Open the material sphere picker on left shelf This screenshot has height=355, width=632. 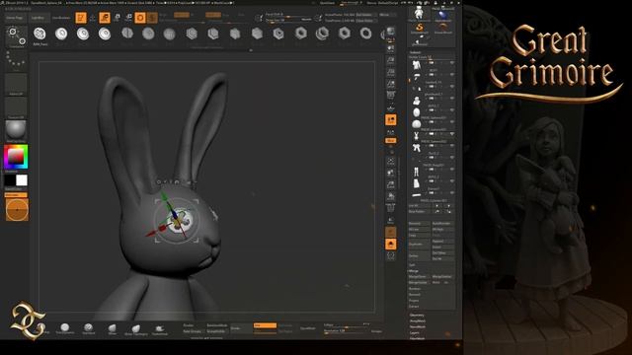(x=16, y=131)
